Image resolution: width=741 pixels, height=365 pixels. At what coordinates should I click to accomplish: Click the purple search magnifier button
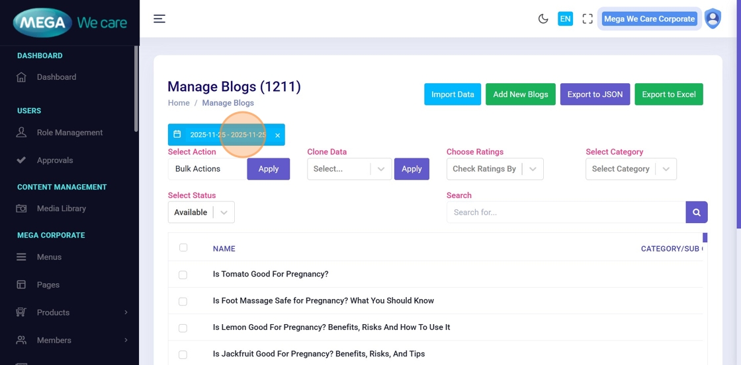pos(697,213)
